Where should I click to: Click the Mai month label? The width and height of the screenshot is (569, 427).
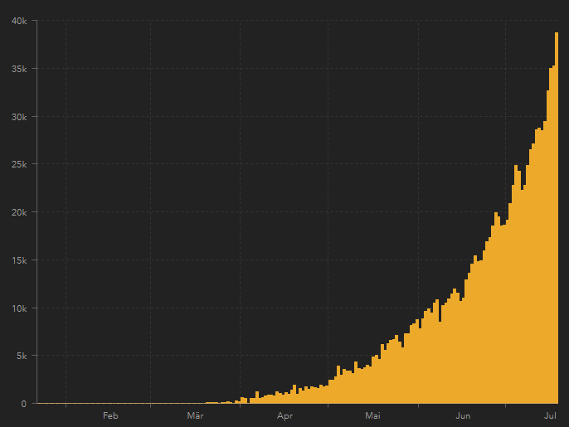coord(372,415)
